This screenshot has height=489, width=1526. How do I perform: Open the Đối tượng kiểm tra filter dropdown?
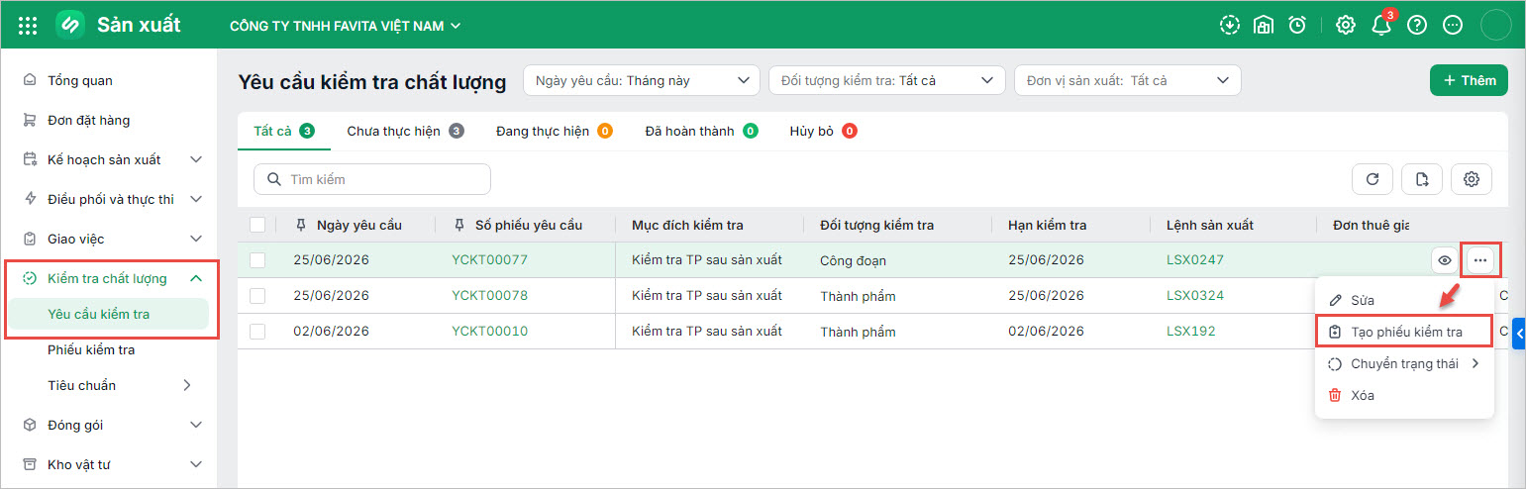[x=886, y=80]
